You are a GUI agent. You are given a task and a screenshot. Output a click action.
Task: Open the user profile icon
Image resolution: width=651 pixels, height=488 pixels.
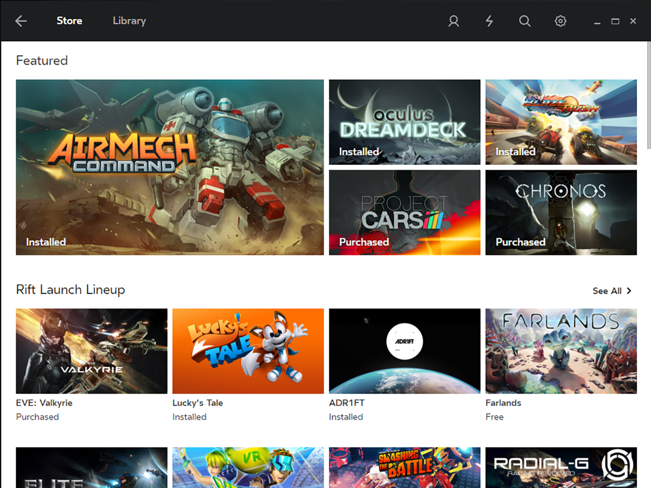[454, 21]
